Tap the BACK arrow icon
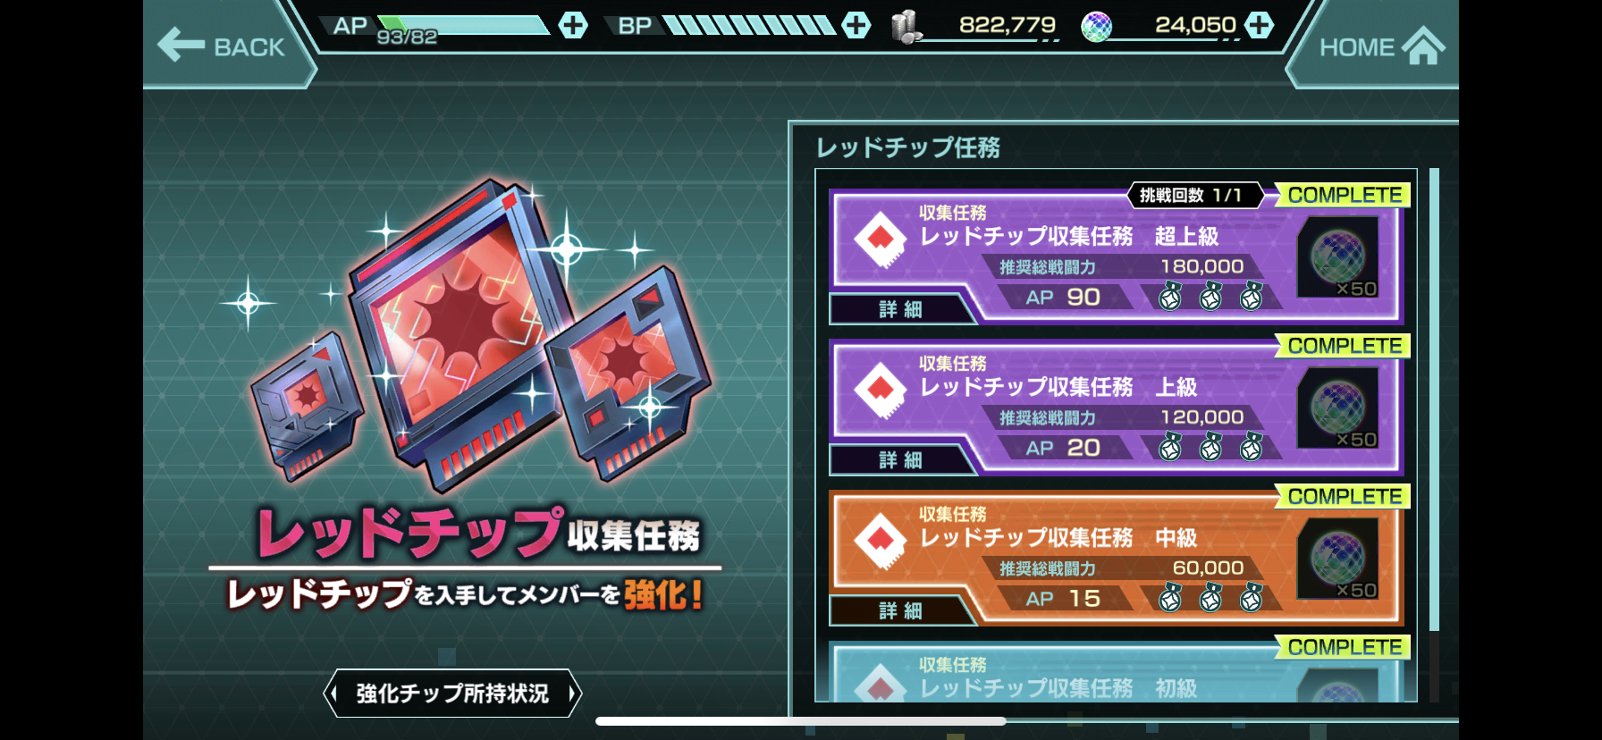1602x740 pixels. [x=181, y=45]
